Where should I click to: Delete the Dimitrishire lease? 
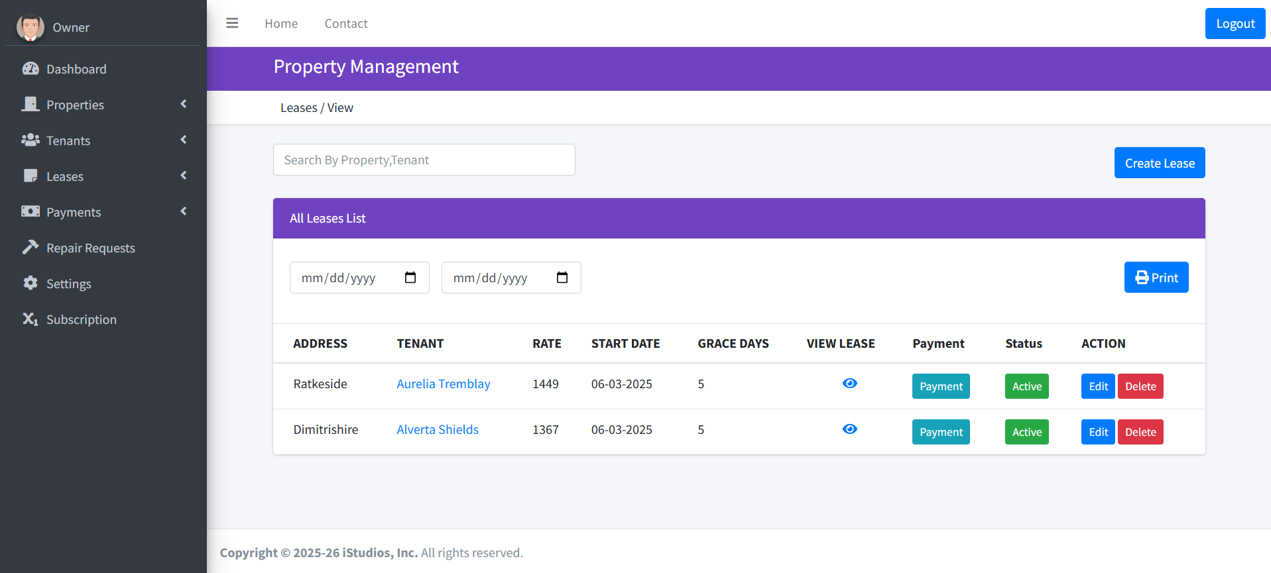(x=1140, y=432)
